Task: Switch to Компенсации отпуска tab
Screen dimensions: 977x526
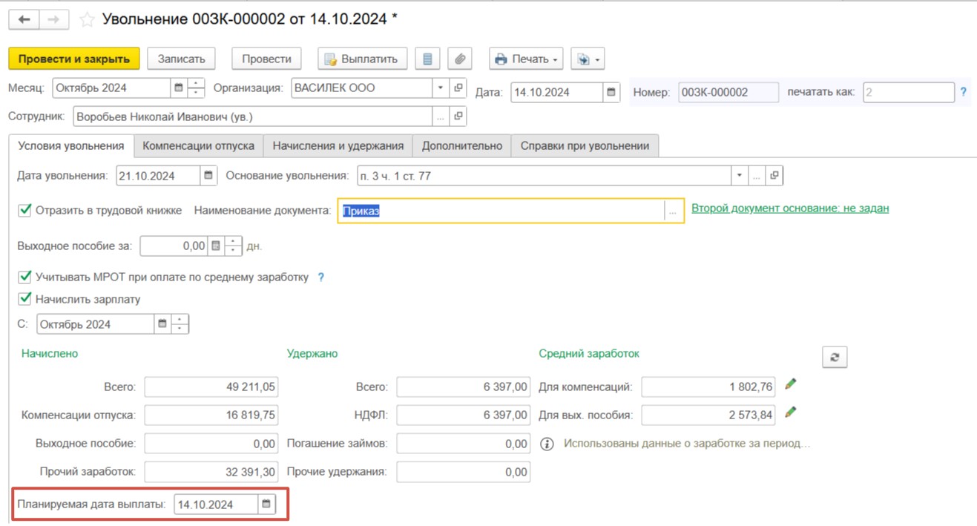Action: pos(199,146)
